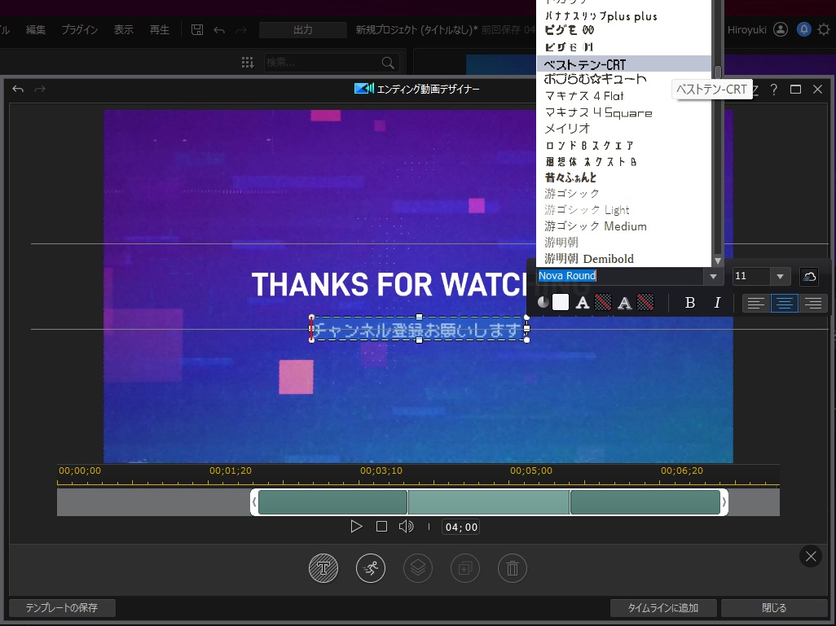Close bottom tool panel with round X

(811, 557)
